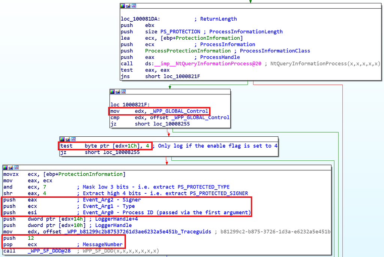Screen dimensions: 384x257
Task: Click the graph group icon on the test byte ptr block
Action: pos(73,139)
